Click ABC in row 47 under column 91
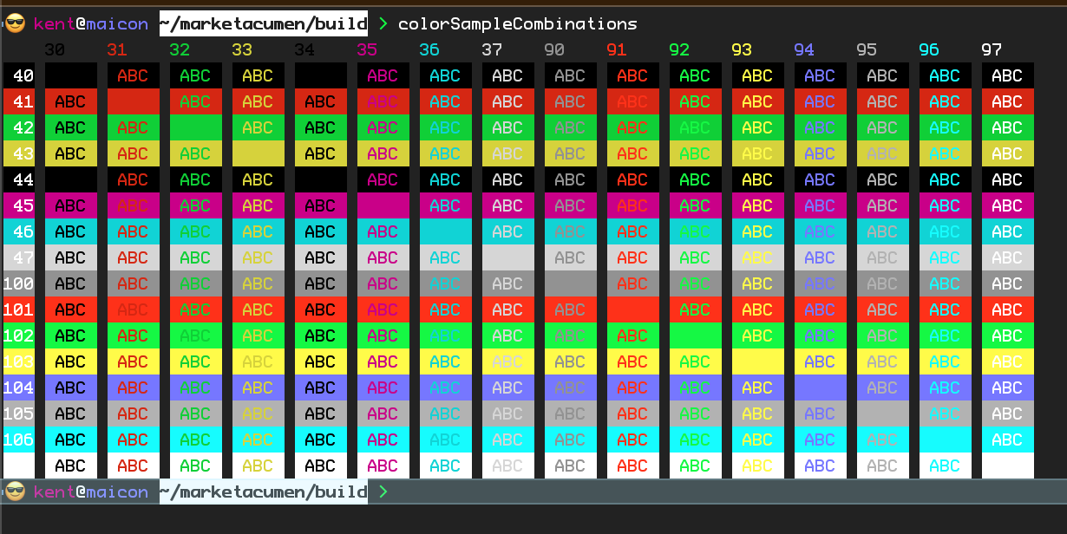Screen dimensions: 1067x534 tap(632, 257)
